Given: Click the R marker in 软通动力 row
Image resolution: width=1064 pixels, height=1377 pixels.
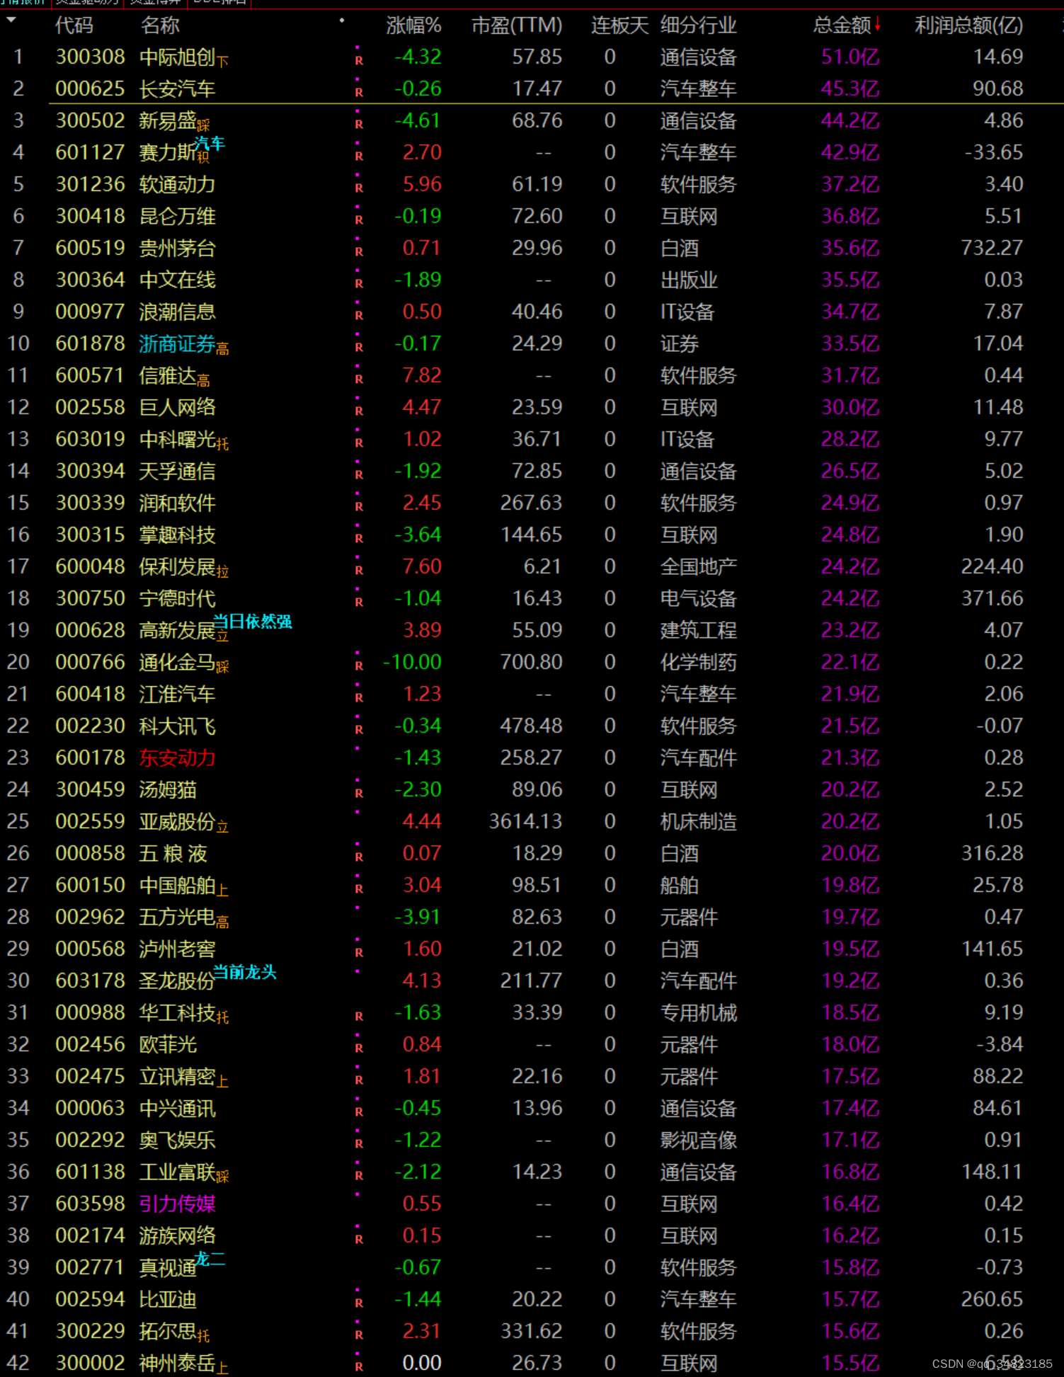Looking at the screenshot, I should 359,188.
